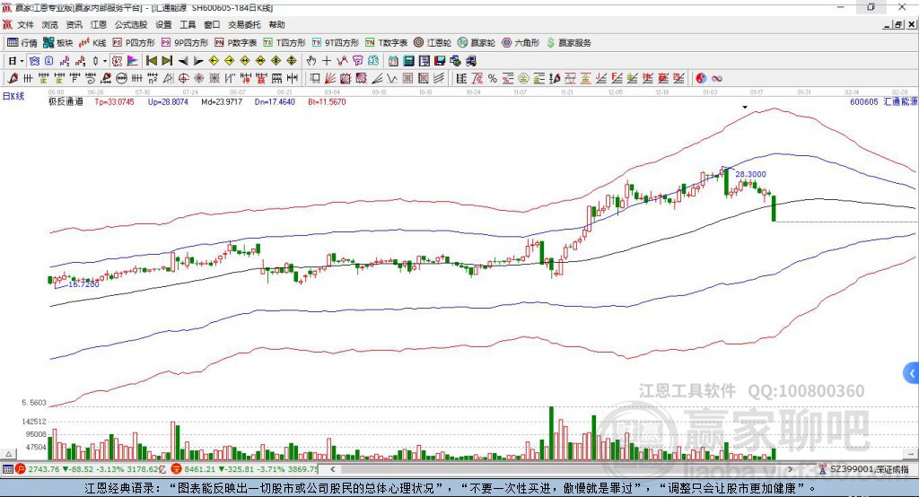Jump to first bar icon
This screenshot has height=497, width=919.
pos(151,61)
